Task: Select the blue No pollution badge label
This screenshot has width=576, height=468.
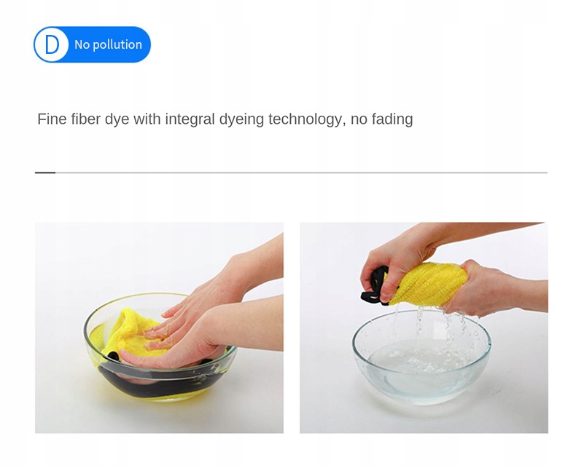Action: click(x=92, y=44)
